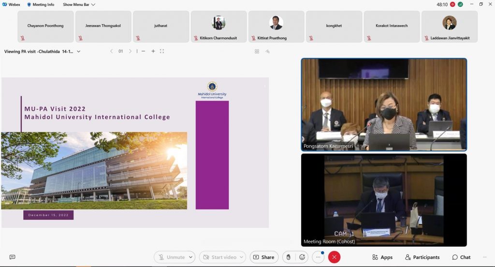
Task: Fit shared content to full screen
Action: (162, 51)
